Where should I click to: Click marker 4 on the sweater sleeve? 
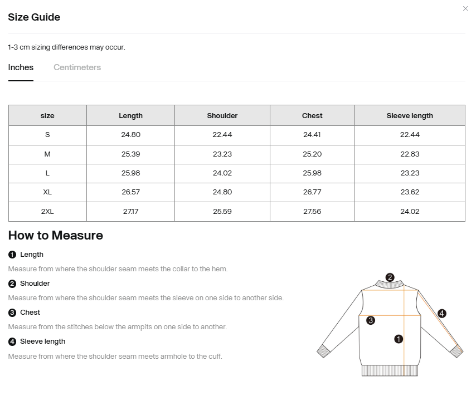441,314
